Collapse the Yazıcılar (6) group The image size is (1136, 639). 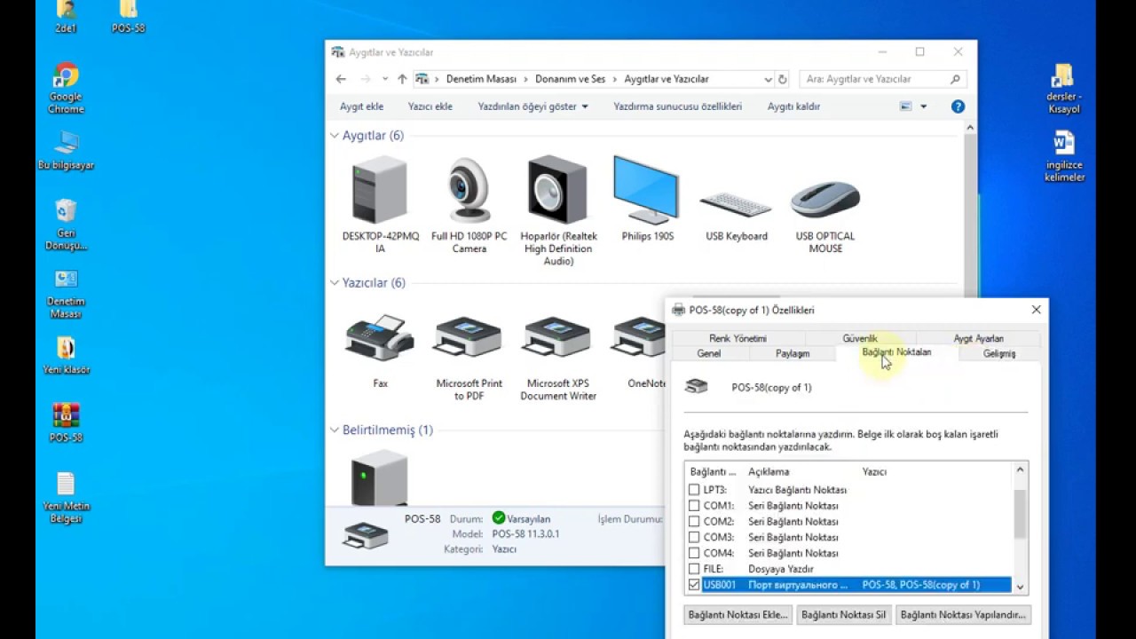[335, 283]
